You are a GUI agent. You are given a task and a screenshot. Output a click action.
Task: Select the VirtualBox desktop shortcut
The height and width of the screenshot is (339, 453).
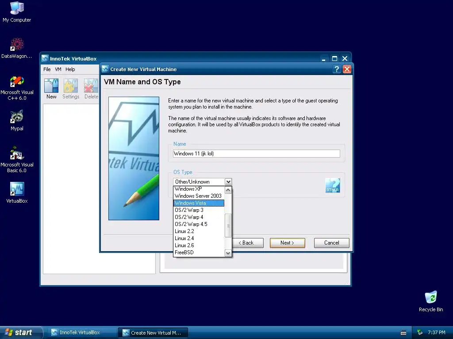click(17, 192)
